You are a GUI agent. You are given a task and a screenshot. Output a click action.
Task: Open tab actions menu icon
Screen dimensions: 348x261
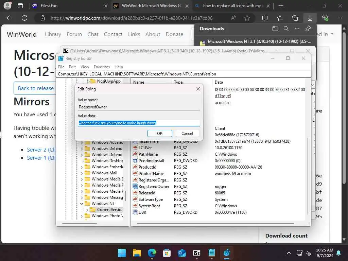[20, 6]
